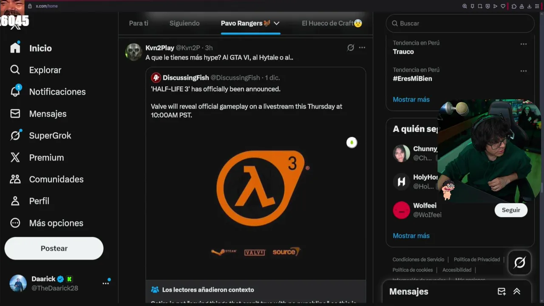This screenshot has height=306, width=544.
Task: Switch to El Hueco de Craft tab
Action: click(x=332, y=23)
